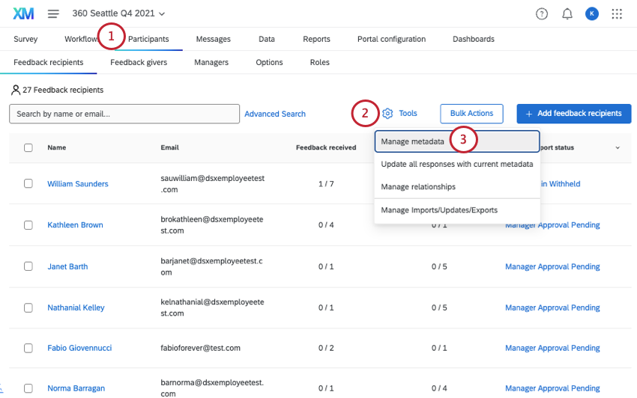Click the XM logo
637x398 pixels.
pos(23,13)
